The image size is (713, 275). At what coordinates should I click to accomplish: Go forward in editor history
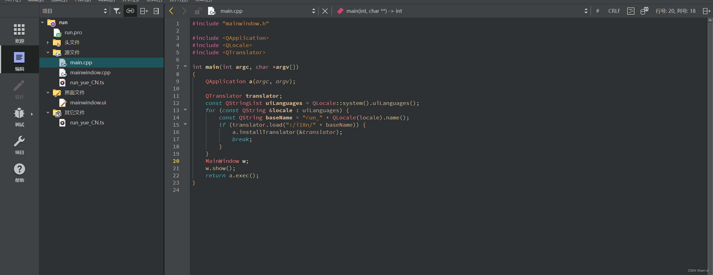coord(184,11)
